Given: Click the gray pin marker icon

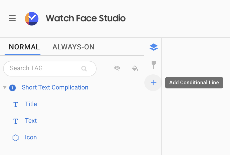Looking at the screenshot, I should [154, 65].
